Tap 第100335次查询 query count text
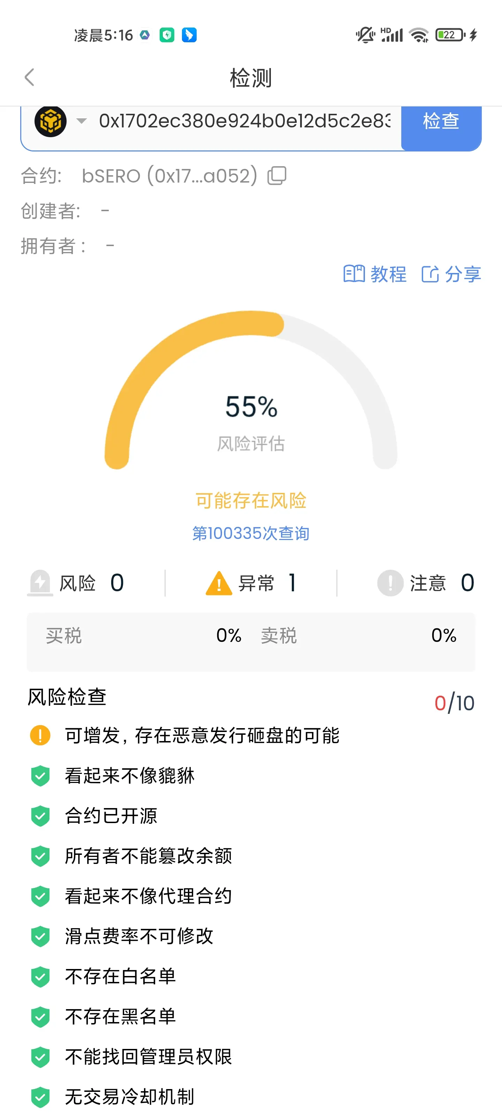Screen dimensions: 502x1117 (251, 533)
